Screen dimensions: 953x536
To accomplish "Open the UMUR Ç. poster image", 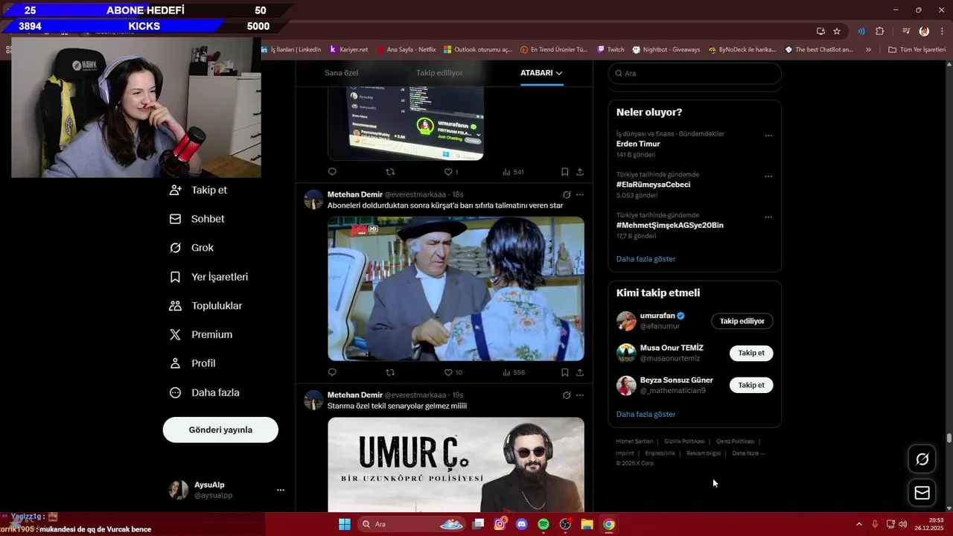I will pyautogui.click(x=456, y=465).
